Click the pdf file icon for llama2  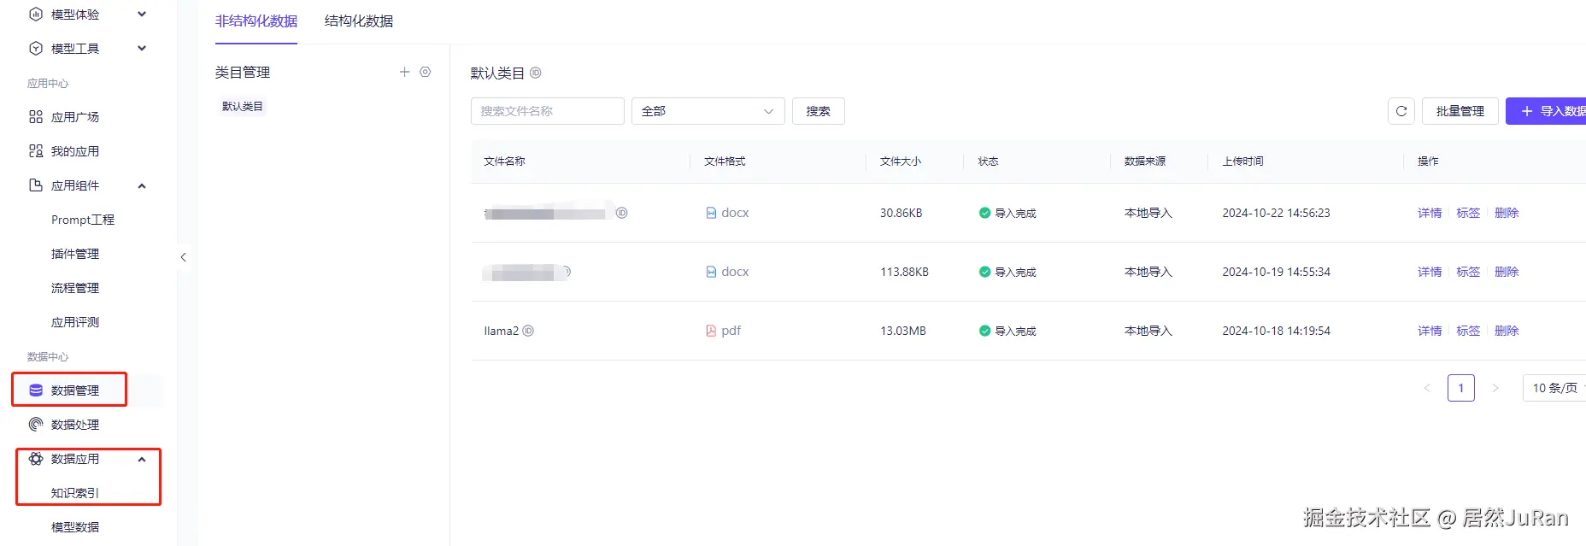711,331
